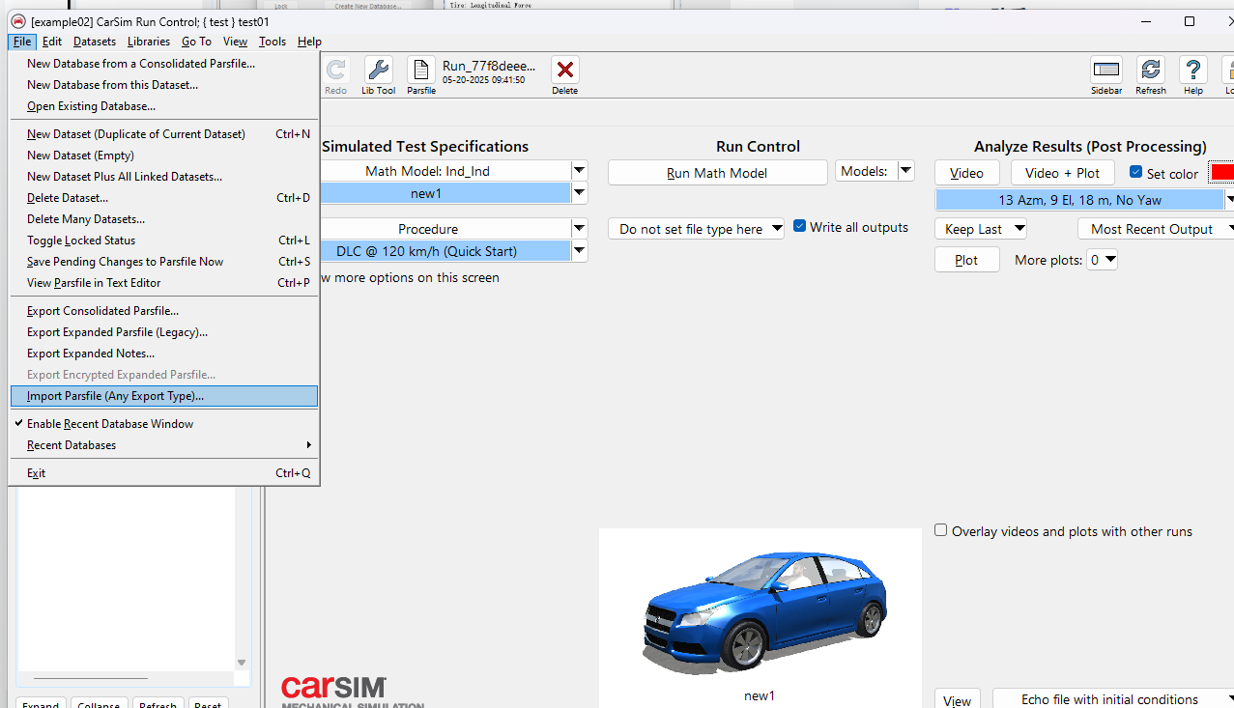Expand the Recent Databases submenu

(x=163, y=445)
